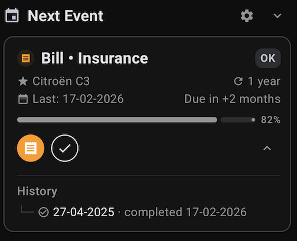The image size is (297, 241).
Task: Select the 27-04-2025 history entry
Action: point(84,212)
